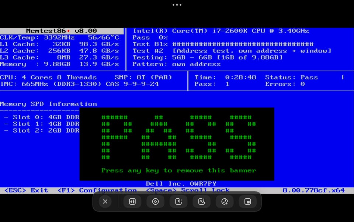Click <Space> Scroll Lock in the bottom bar
This screenshot has width=354, height=222.
click(188, 190)
